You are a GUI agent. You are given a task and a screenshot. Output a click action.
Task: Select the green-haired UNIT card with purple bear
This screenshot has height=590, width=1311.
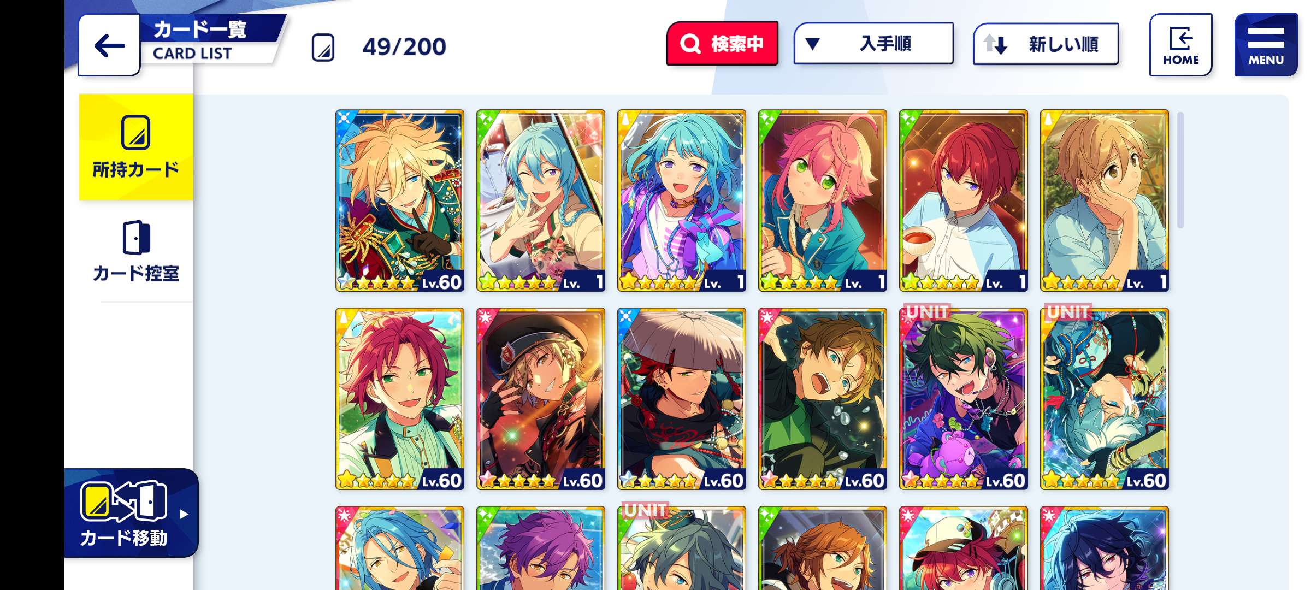click(x=964, y=399)
